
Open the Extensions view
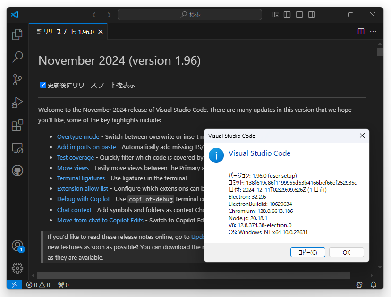(17, 125)
